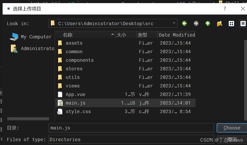247x145 pixels.
Task: Click the grey Forward arrow icon
Action: tap(196, 24)
